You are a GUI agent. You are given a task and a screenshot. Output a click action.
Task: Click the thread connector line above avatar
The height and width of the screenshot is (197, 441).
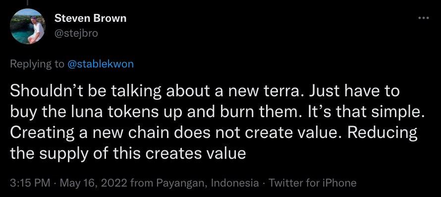tap(28, 2)
